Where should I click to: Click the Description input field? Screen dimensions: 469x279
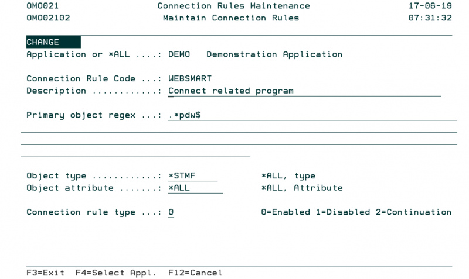point(304,91)
